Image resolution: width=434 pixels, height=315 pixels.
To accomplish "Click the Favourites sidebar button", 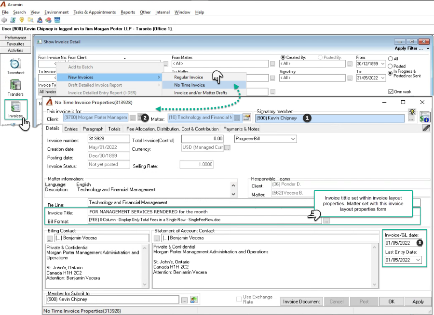I will pos(15,44).
